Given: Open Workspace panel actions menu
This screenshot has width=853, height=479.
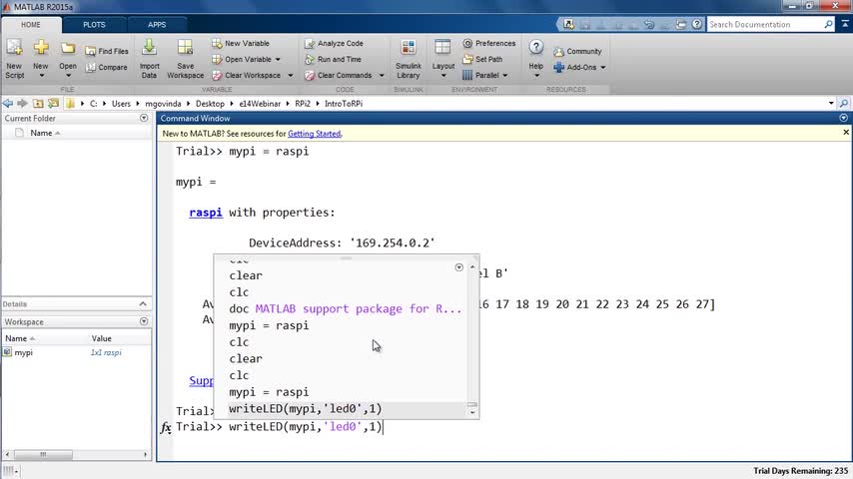Looking at the screenshot, I should click(144, 322).
